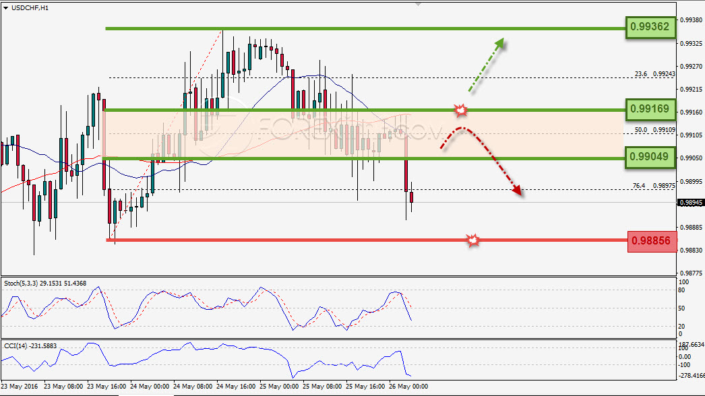Viewport: 705px width, 396px height.
Task: Select price axis value 0.99215
Action: [691, 90]
